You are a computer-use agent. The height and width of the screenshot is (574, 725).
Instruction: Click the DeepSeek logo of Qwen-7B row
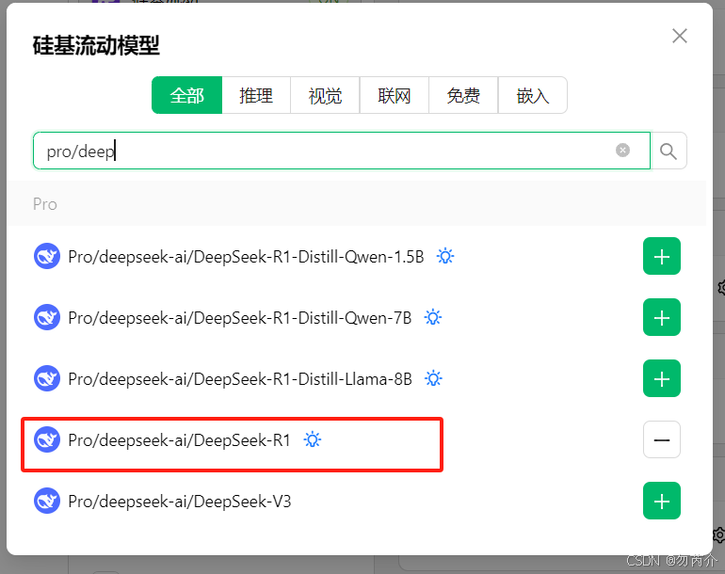[47, 317]
